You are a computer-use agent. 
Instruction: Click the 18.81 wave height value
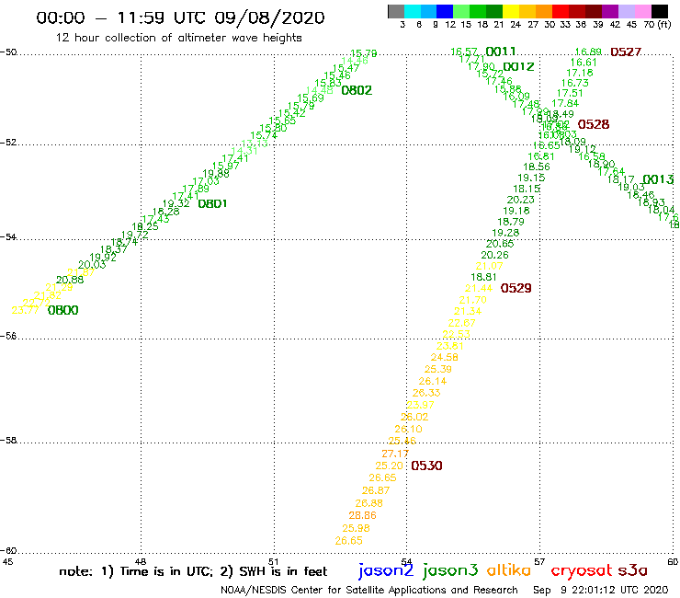[x=483, y=277]
